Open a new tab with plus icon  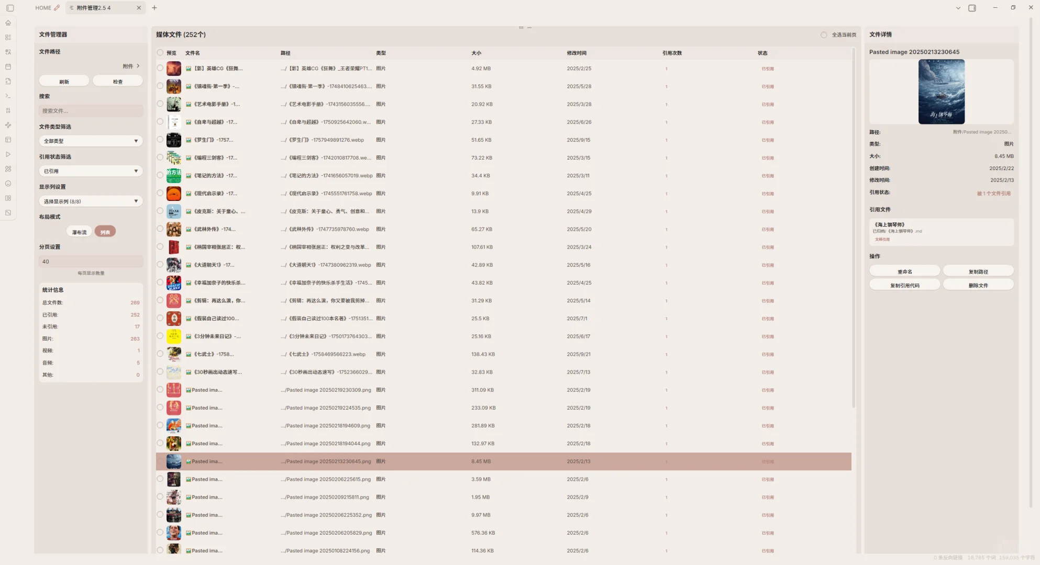[154, 8]
